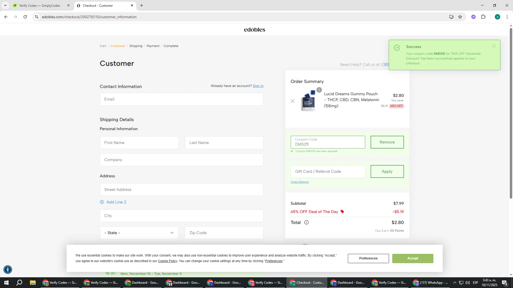This screenshot has width=513, height=288.
Task: Accept the cookies
Action: 413,258
